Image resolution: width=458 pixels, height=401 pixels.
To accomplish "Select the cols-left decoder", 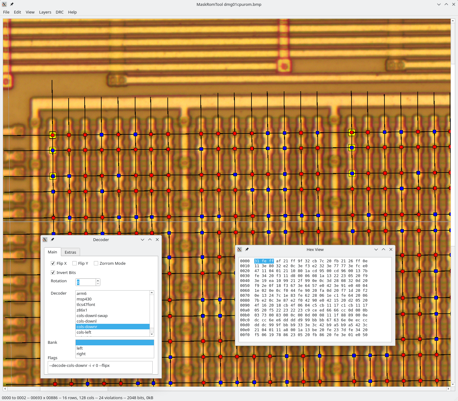I will (x=112, y=332).
